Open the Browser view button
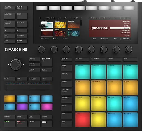The height and width of the screenshot is (131, 142). click(10, 24)
